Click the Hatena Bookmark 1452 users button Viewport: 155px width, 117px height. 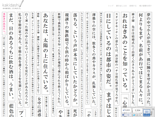(x=146, y=113)
